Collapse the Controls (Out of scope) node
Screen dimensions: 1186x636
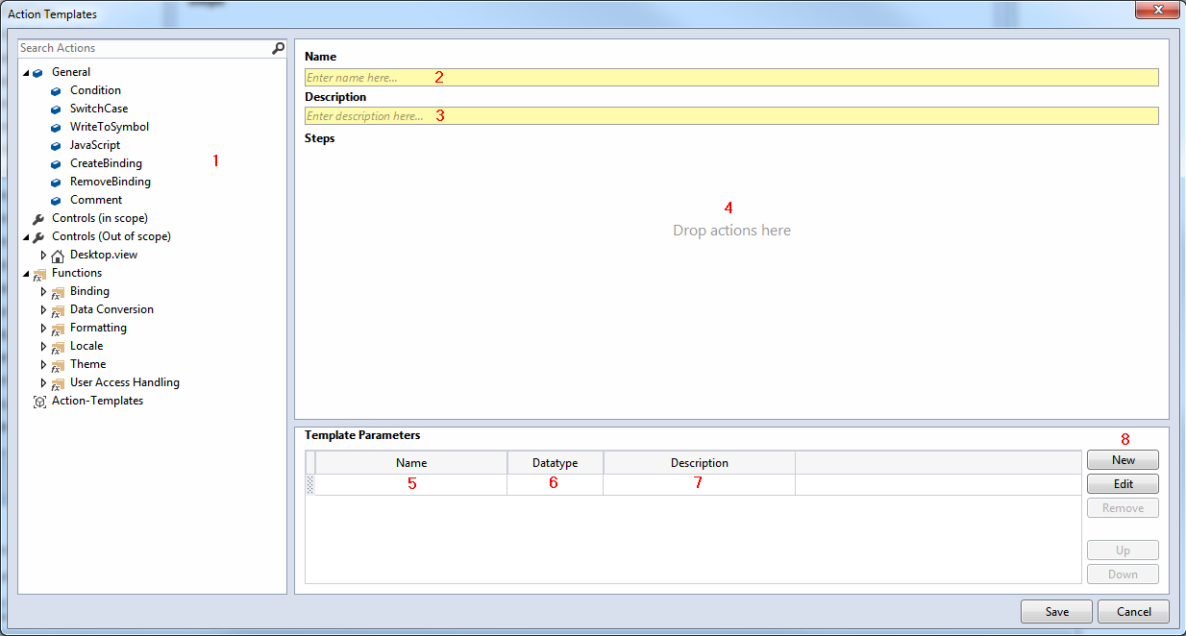coord(26,237)
